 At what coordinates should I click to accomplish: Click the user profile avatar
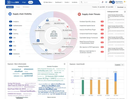pyautogui.click(x=110, y=2)
